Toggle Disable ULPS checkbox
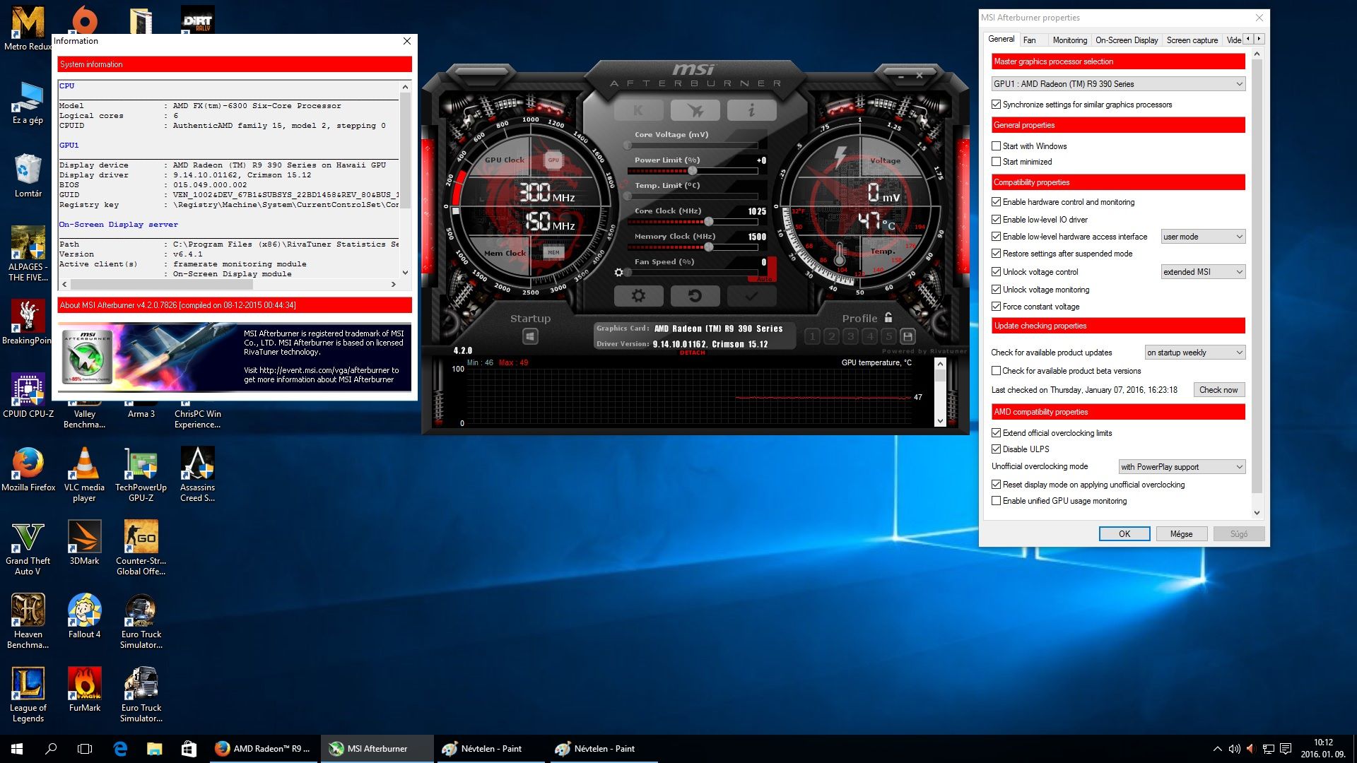 [996, 449]
